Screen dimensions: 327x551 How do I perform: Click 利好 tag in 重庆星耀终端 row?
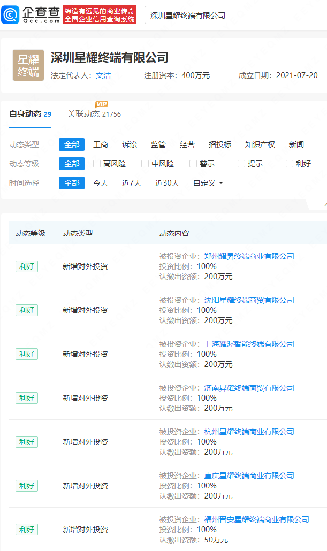[x=27, y=486]
